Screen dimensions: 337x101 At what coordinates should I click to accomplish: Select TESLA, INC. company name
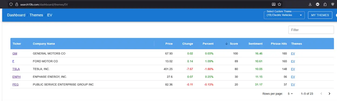41,69
